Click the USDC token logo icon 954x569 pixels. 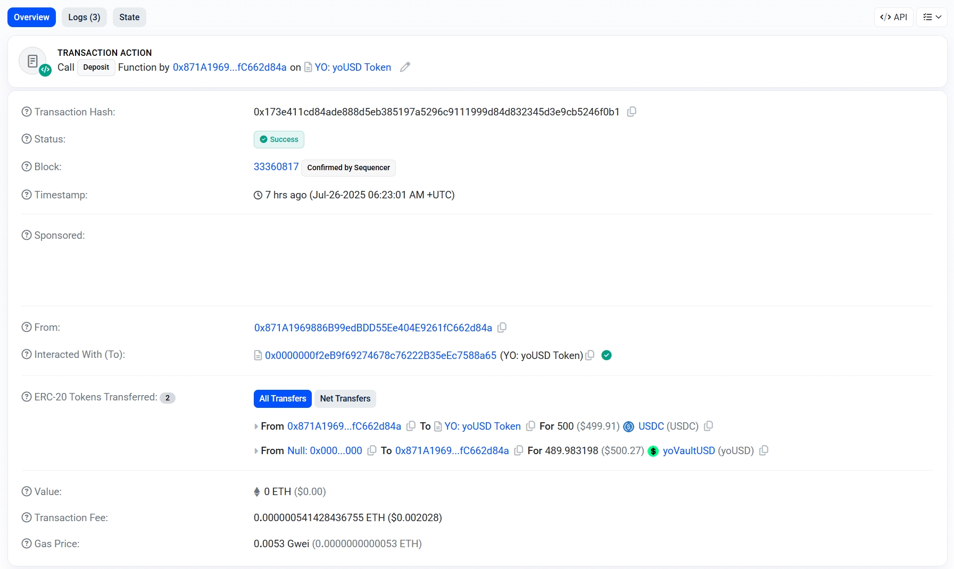tap(628, 426)
